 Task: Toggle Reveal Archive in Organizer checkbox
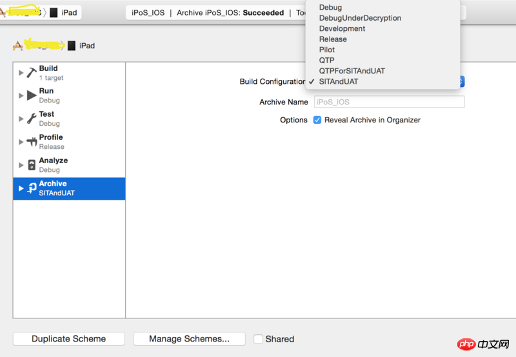click(x=317, y=120)
